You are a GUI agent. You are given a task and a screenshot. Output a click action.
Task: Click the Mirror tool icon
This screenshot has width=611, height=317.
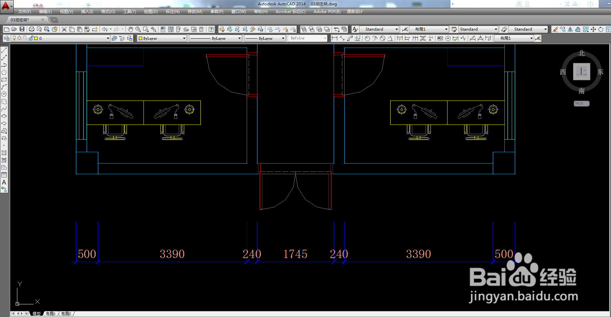coord(570,29)
